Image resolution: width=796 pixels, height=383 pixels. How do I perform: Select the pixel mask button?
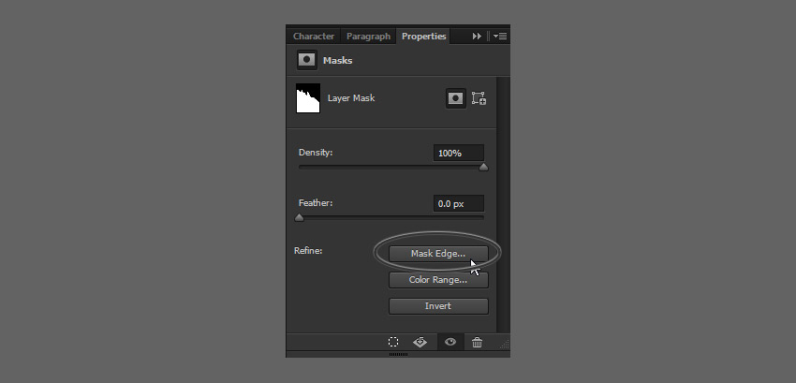tap(455, 98)
